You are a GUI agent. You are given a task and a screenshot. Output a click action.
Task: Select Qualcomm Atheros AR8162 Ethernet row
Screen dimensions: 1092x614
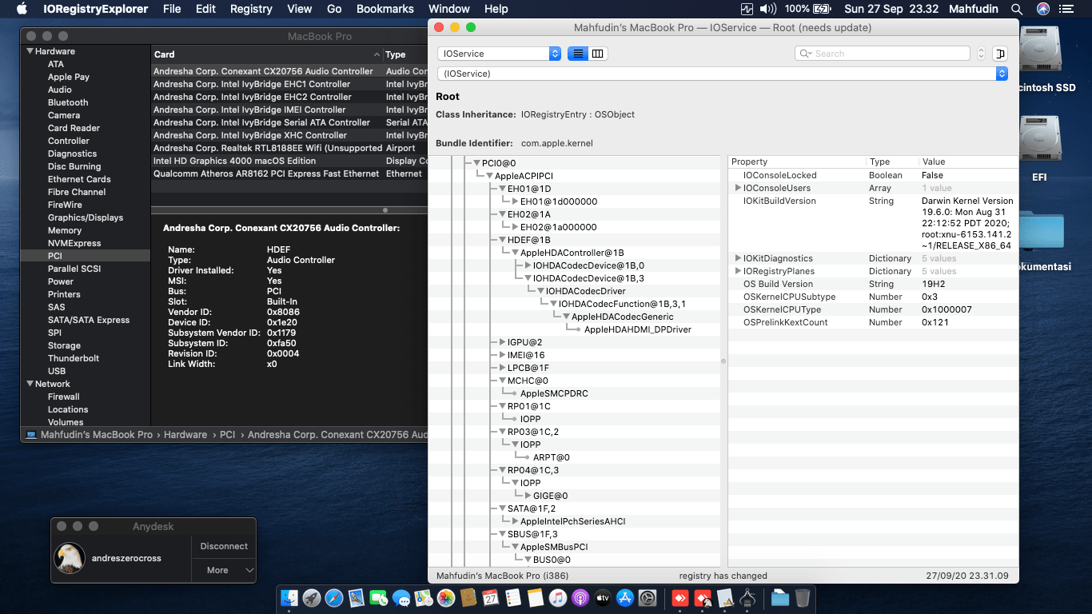pyautogui.click(x=290, y=173)
